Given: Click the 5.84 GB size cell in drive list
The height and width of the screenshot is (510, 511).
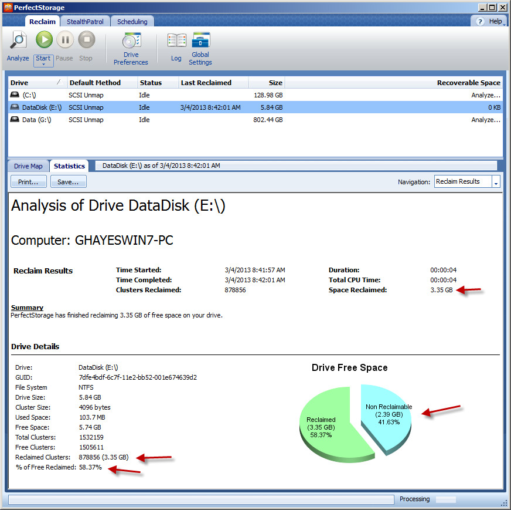Looking at the screenshot, I should tap(271, 107).
